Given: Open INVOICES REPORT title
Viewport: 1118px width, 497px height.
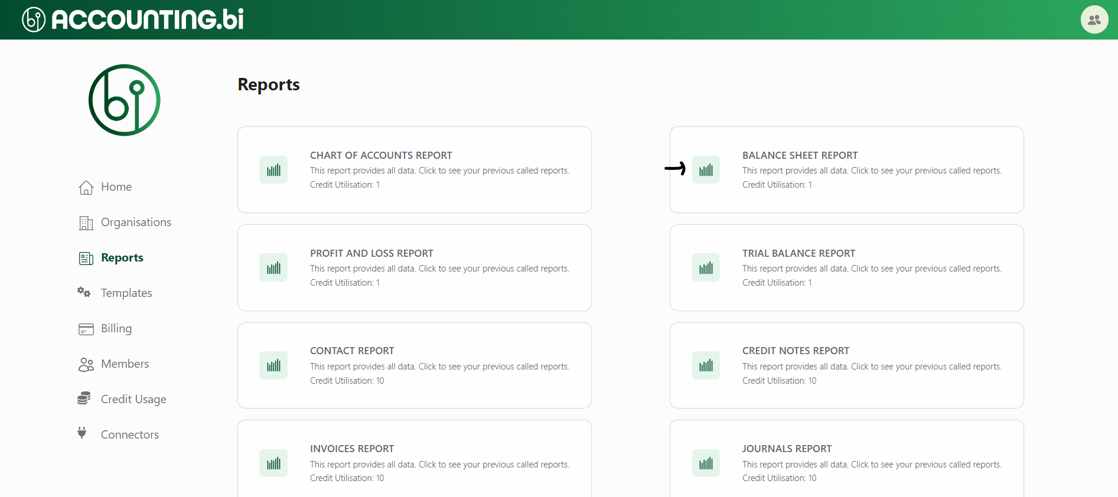Looking at the screenshot, I should pos(352,449).
